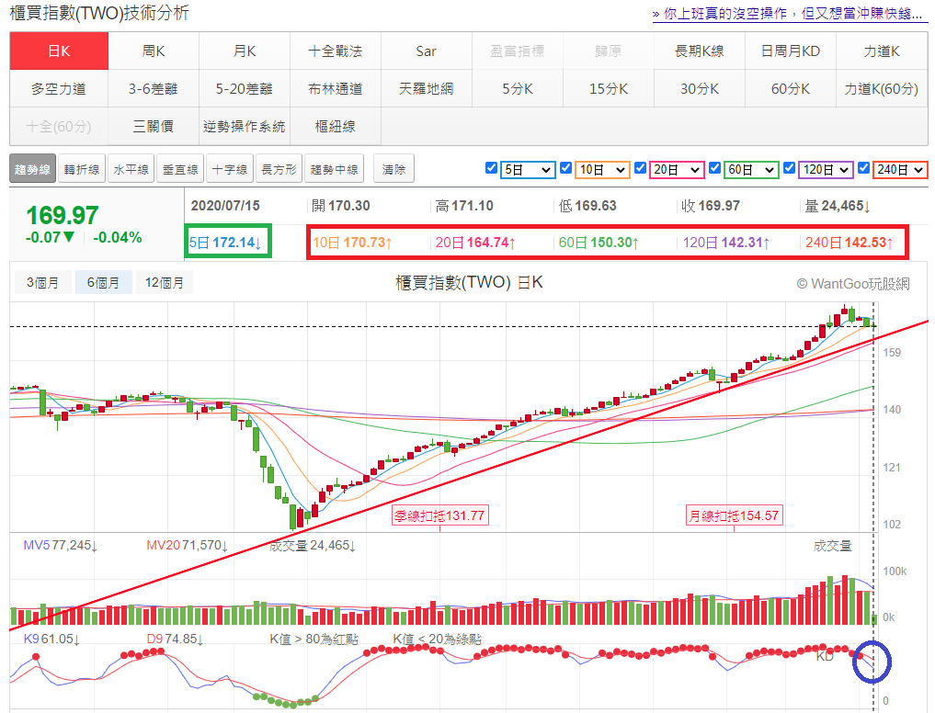
Task: Click the K9 61.05 indicator label
Action: click(x=51, y=639)
